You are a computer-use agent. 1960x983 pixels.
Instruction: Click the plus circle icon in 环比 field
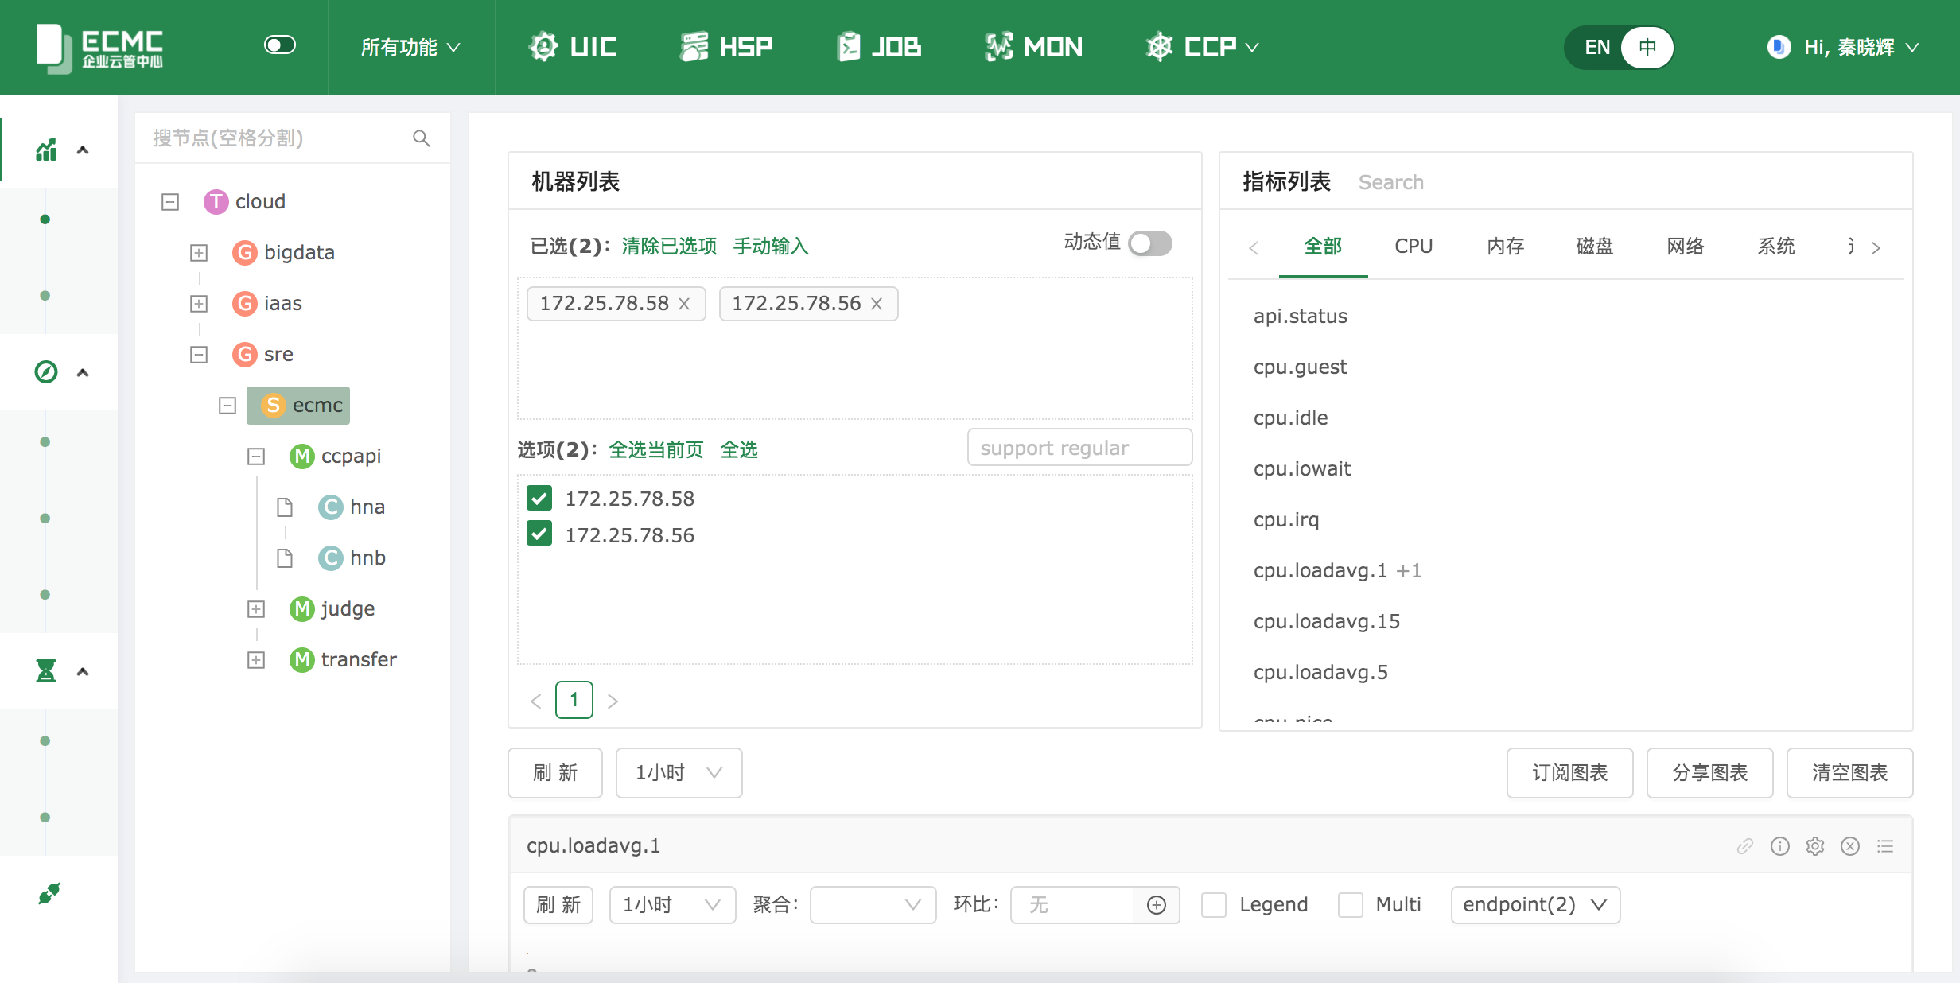1157,905
